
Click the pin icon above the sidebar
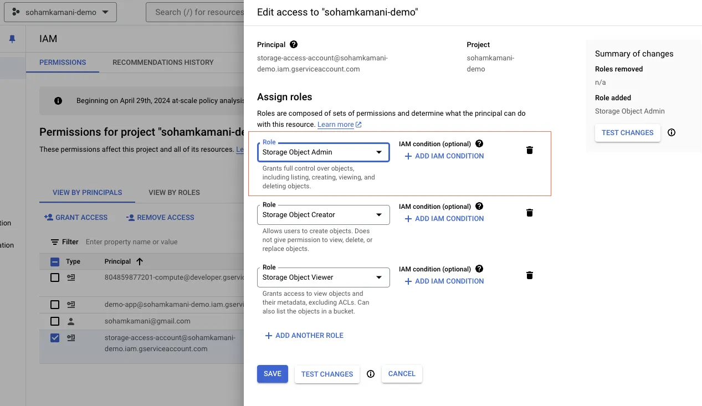tap(13, 39)
